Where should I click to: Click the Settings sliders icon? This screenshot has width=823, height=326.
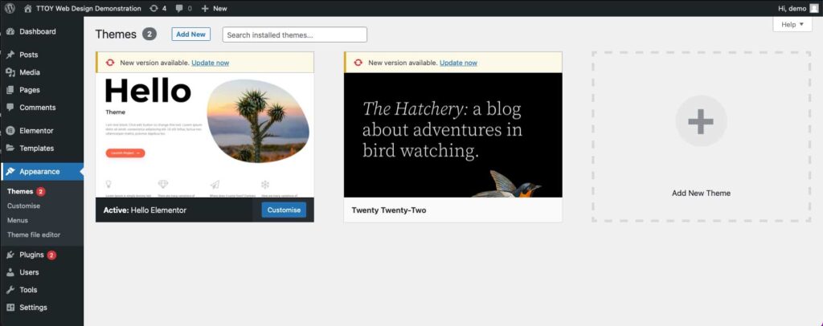pos(10,308)
